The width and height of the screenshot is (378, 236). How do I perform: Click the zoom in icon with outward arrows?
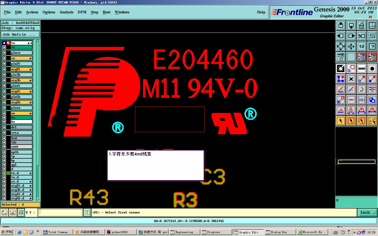pyautogui.click(x=341, y=46)
